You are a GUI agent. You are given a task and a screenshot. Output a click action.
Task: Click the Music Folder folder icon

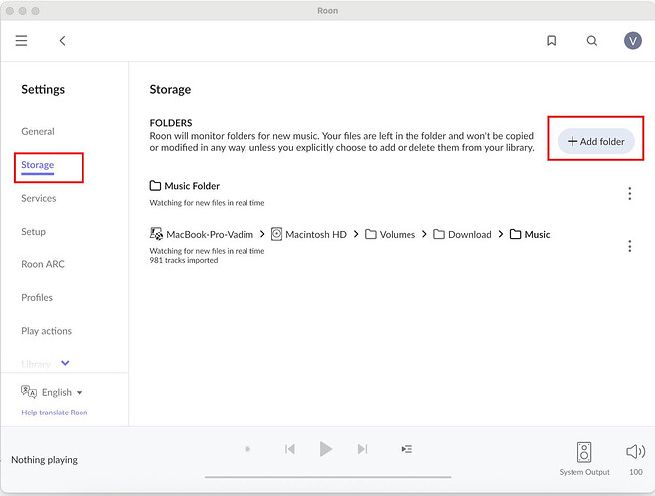155,185
